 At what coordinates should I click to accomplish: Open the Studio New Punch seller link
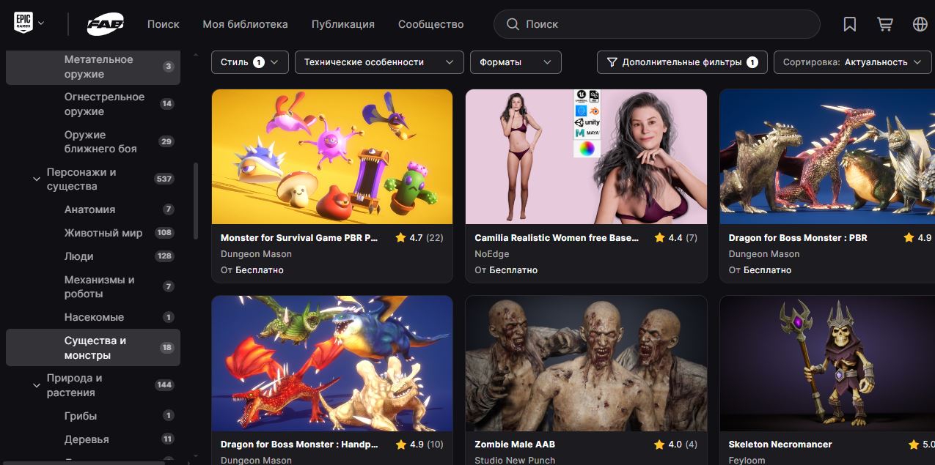(x=515, y=460)
